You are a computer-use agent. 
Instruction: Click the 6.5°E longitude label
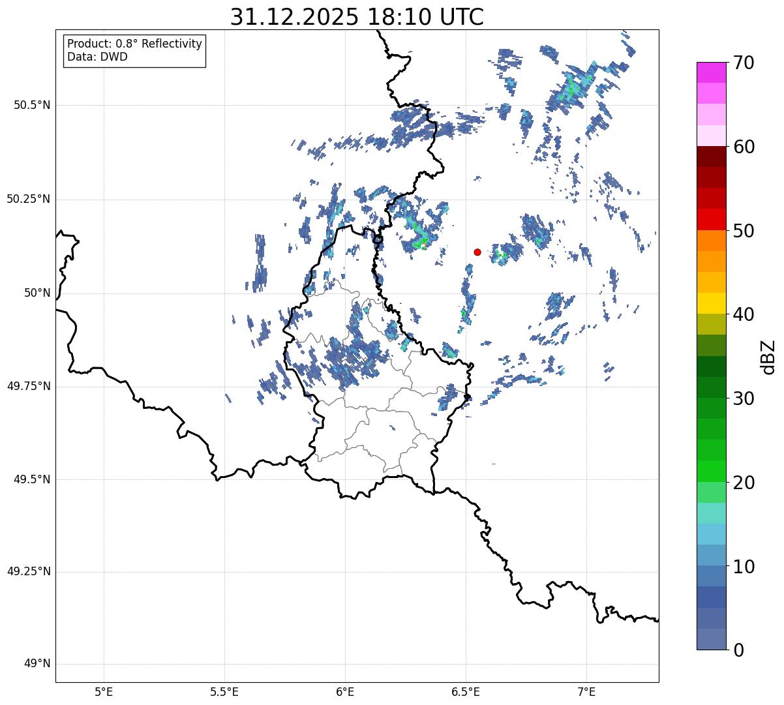(x=466, y=692)
